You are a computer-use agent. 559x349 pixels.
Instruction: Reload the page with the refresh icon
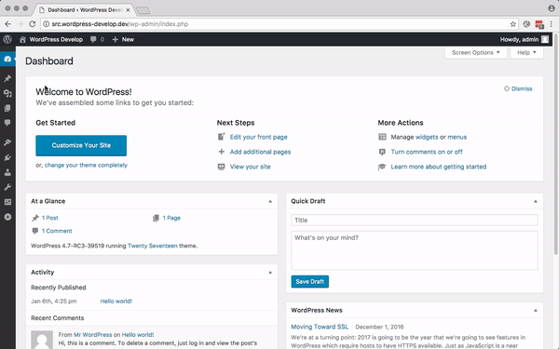(32, 24)
